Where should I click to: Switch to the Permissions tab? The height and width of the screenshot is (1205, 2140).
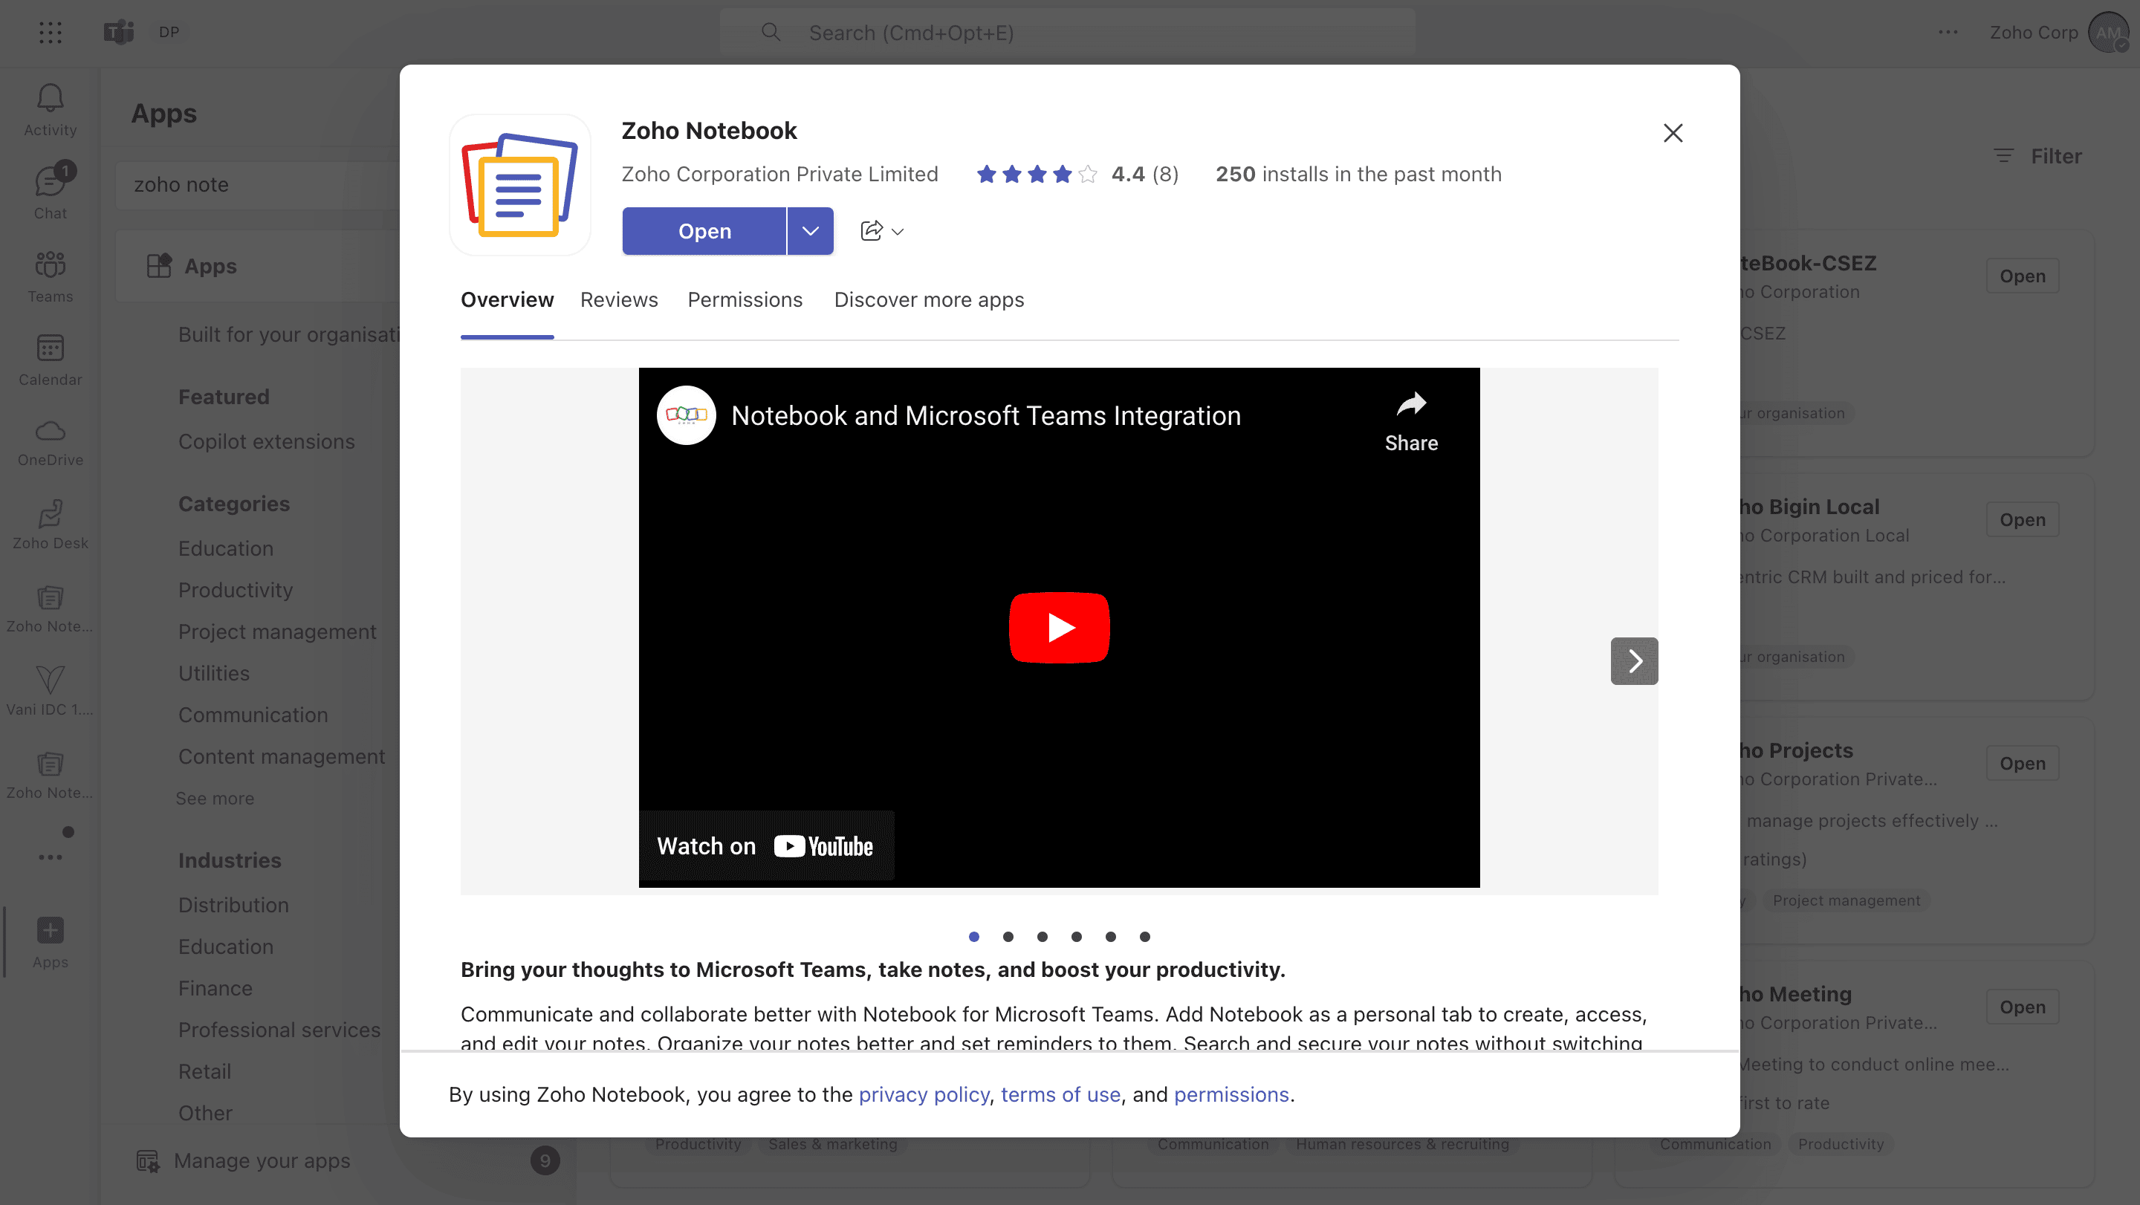pyautogui.click(x=745, y=300)
